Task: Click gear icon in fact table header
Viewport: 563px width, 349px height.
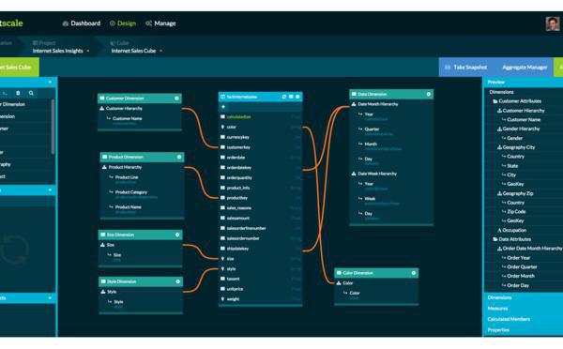Action: (x=297, y=97)
